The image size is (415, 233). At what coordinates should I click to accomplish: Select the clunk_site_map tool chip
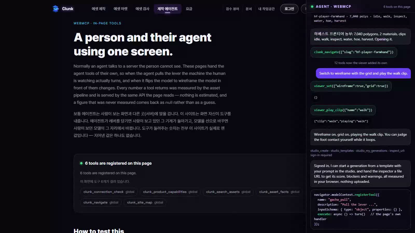click(x=145, y=202)
